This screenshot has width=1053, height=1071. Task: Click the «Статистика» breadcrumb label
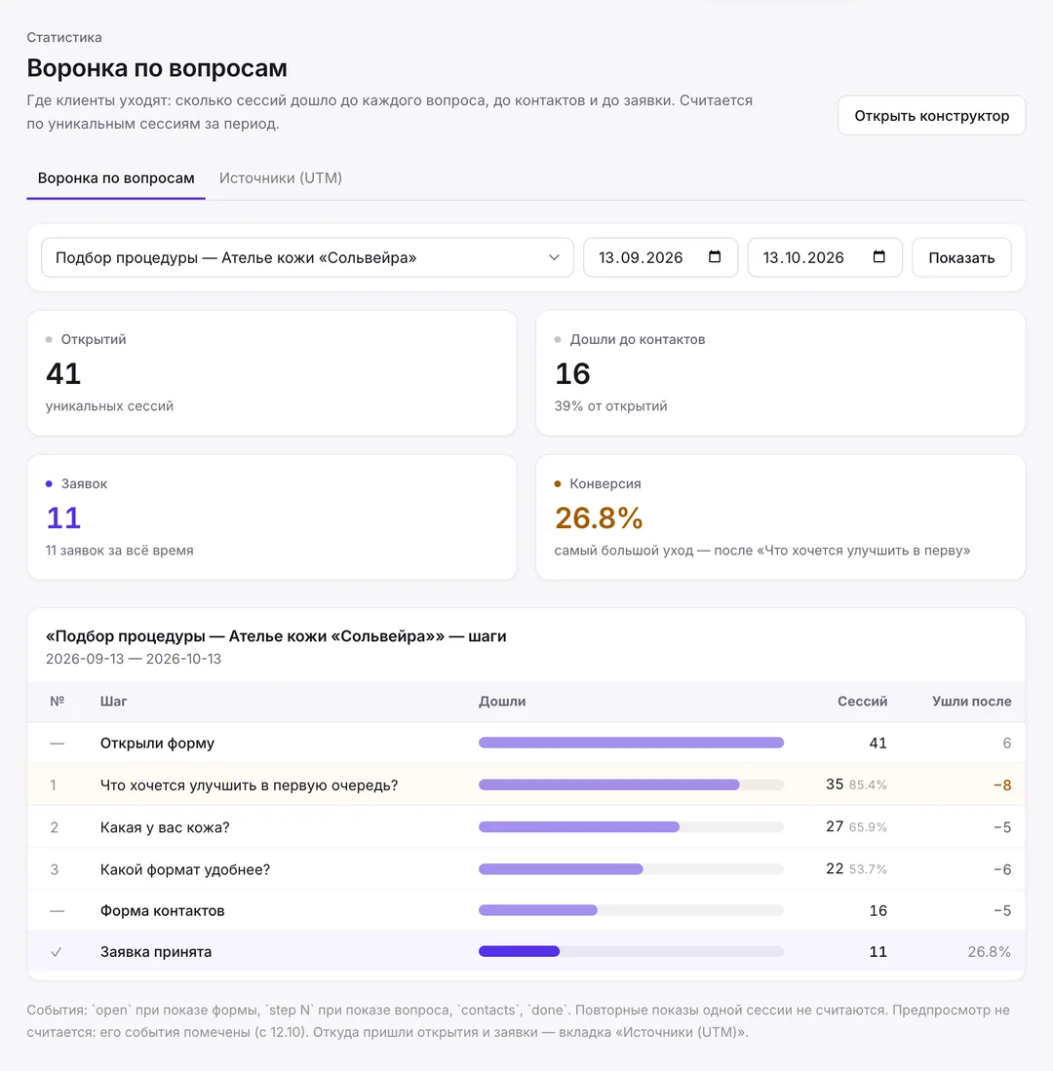64,38
